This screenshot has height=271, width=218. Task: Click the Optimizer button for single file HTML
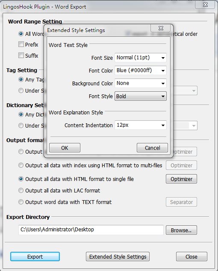[181, 179]
